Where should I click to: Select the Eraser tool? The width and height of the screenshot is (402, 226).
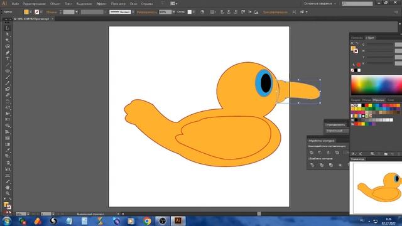click(8, 95)
